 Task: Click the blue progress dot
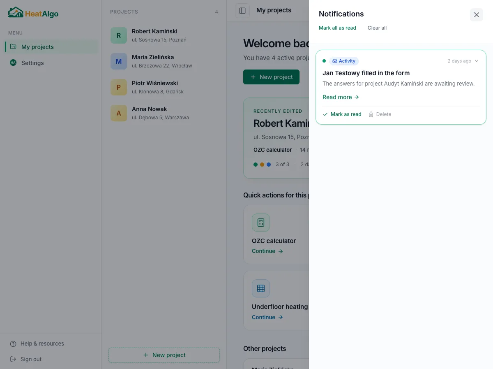tap(269, 164)
